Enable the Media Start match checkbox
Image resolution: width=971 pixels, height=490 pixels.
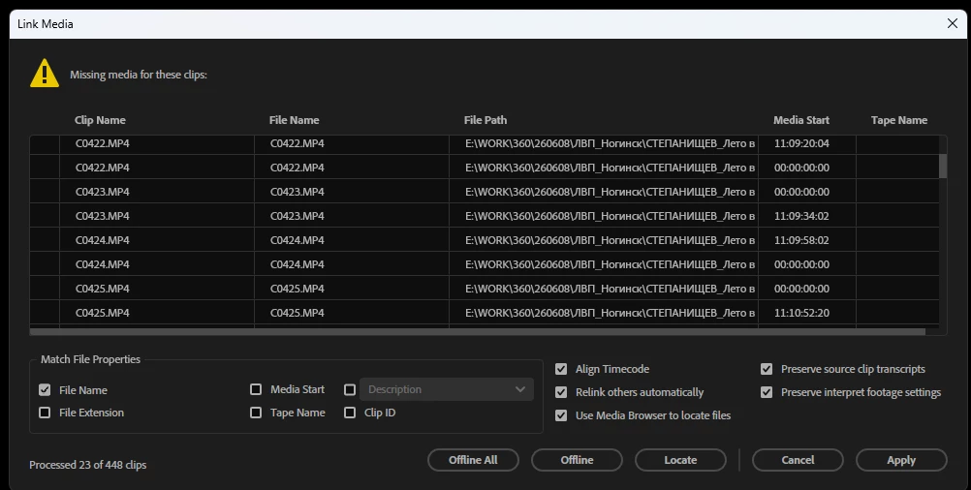(256, 389)
